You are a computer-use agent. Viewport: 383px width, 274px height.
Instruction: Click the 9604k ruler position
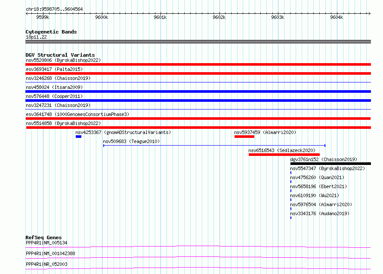(337, 17)
